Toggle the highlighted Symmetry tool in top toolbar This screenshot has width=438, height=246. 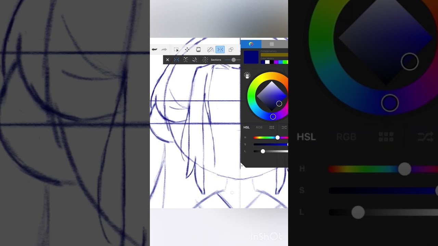point(220,50)
